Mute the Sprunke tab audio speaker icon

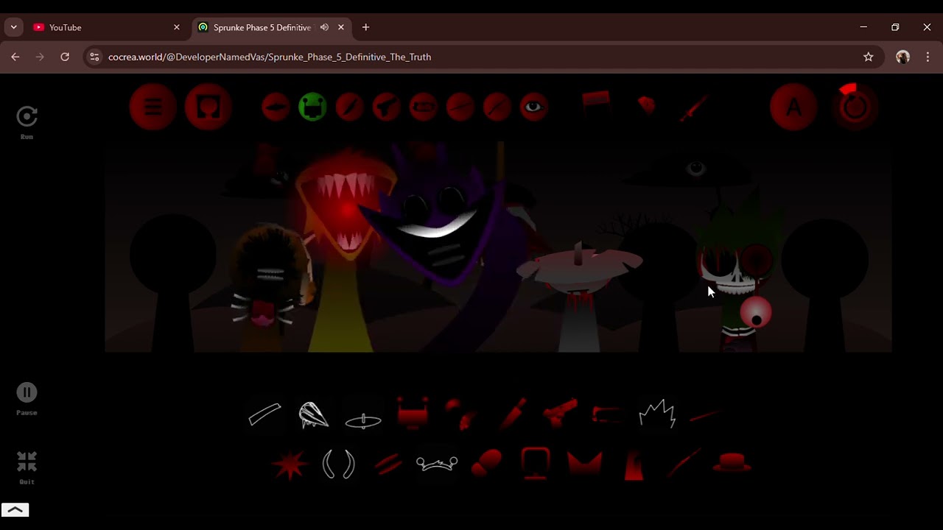[324, 27]
